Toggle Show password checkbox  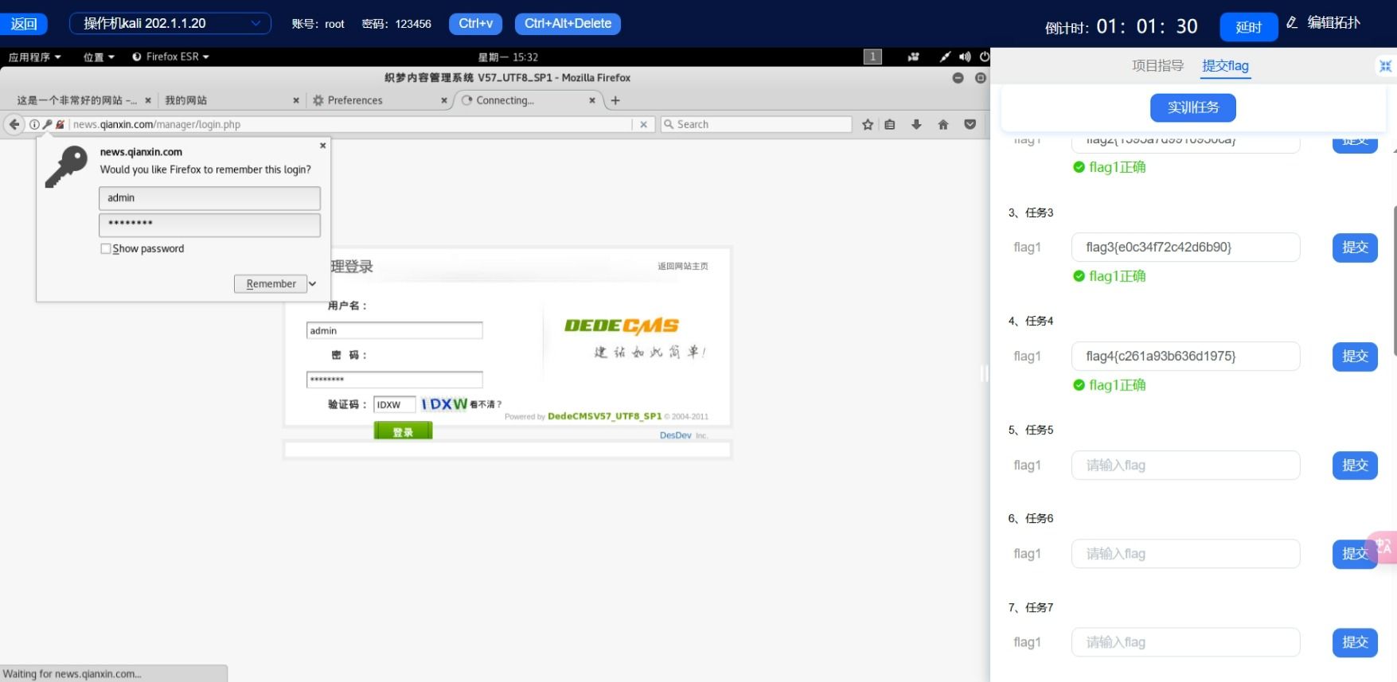(x=105, y=249)
